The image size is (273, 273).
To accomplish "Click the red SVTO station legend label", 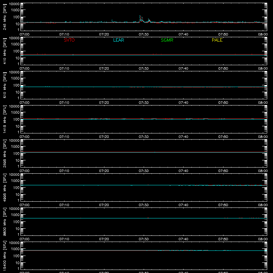I will click(x=69, y=40).
